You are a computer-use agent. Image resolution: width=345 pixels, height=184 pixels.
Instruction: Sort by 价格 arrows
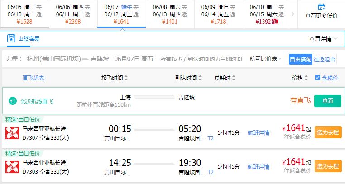(x=306, y=78)
